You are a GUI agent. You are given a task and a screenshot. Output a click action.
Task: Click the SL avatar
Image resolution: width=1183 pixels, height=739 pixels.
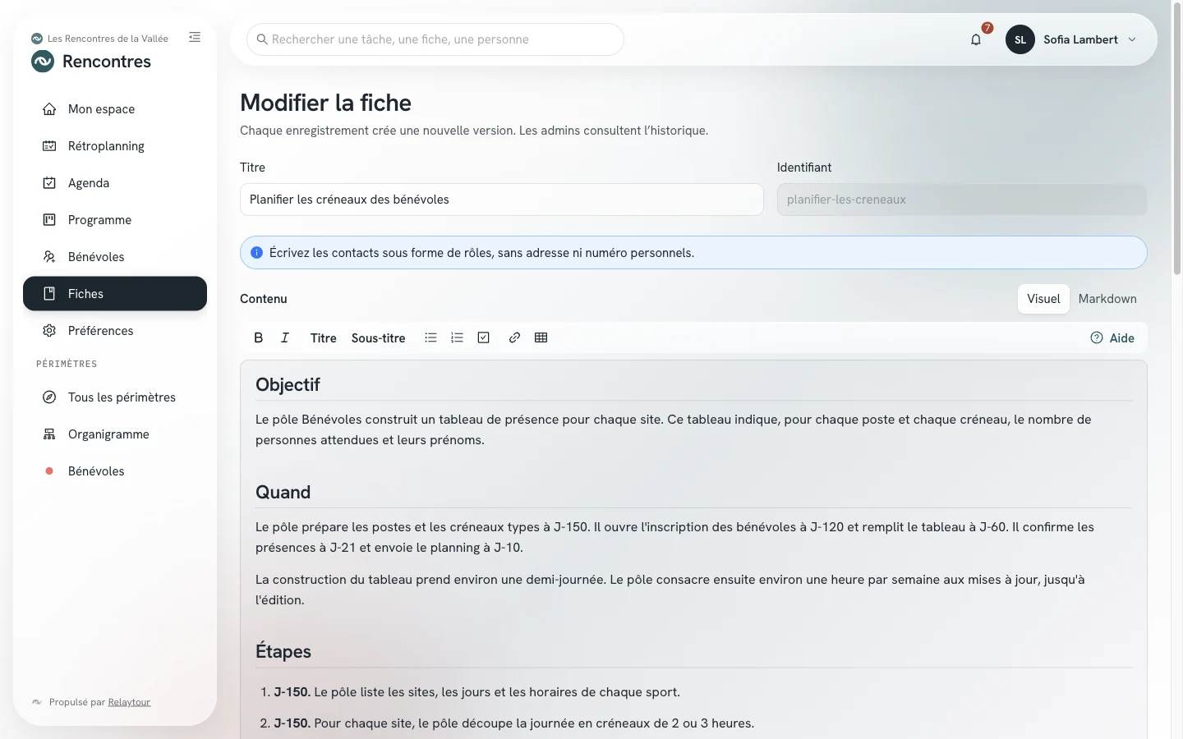pyautogui.click(x=1020, y=39)
